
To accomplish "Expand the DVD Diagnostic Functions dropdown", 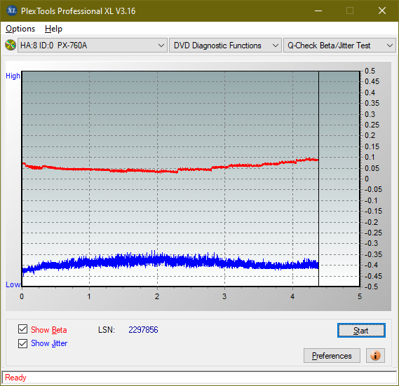I will pos(225,46).
